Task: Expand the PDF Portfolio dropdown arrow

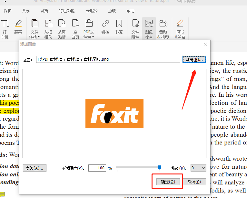Action: tap(93, 37)
